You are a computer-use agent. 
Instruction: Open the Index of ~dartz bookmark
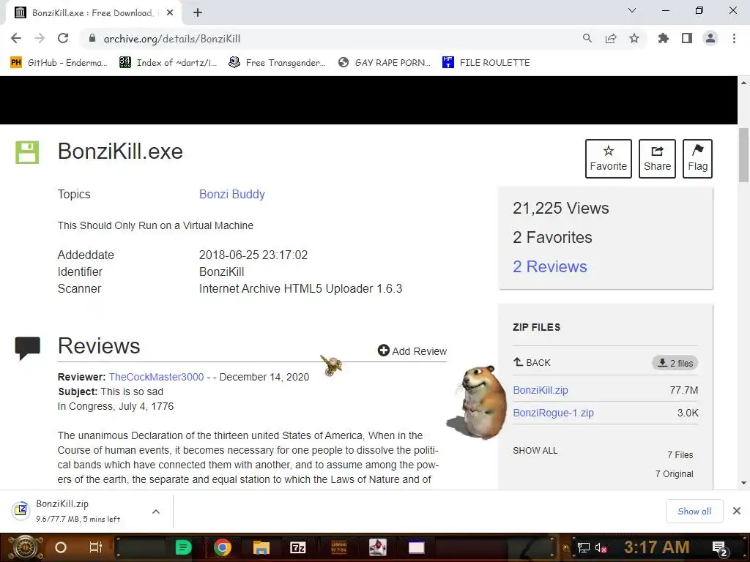tap(168, 63)
